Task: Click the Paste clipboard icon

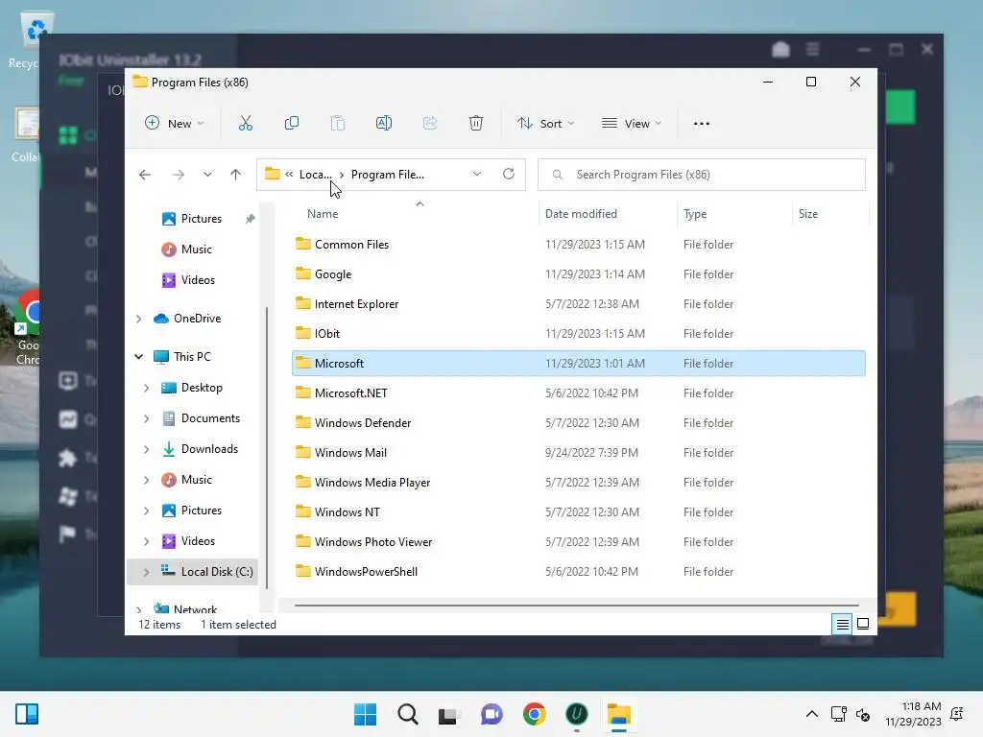Action: click(338, 124)
